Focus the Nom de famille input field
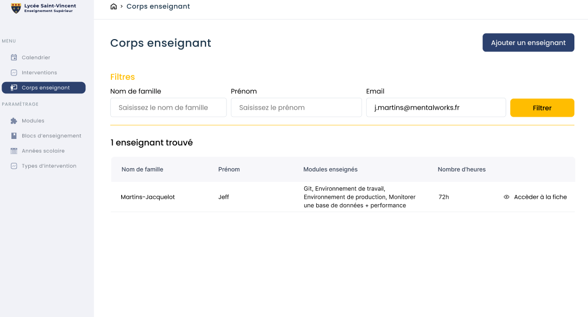Image resolution: width=588 pixels, height=317 pixels. point(168,107)
